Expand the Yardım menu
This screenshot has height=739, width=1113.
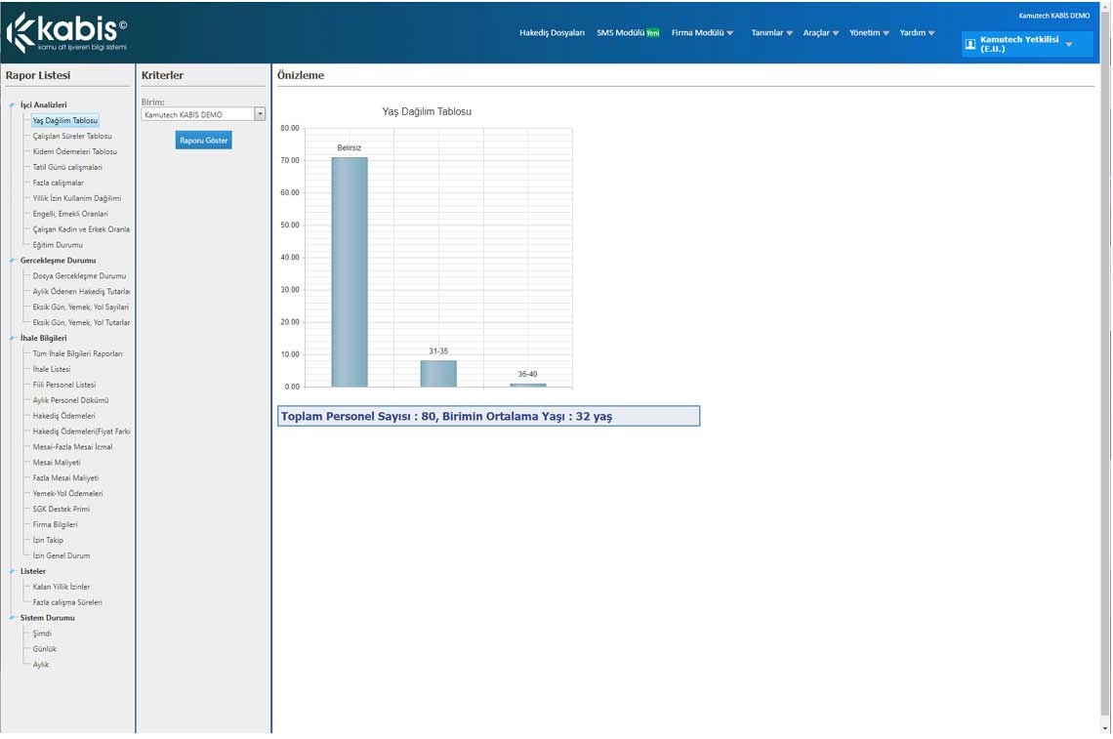[917, 32]
